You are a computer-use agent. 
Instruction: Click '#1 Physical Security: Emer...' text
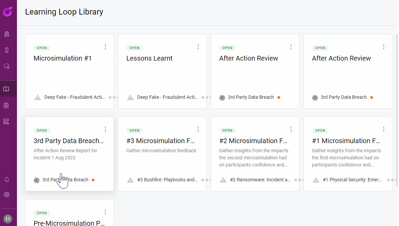(352, 180)
